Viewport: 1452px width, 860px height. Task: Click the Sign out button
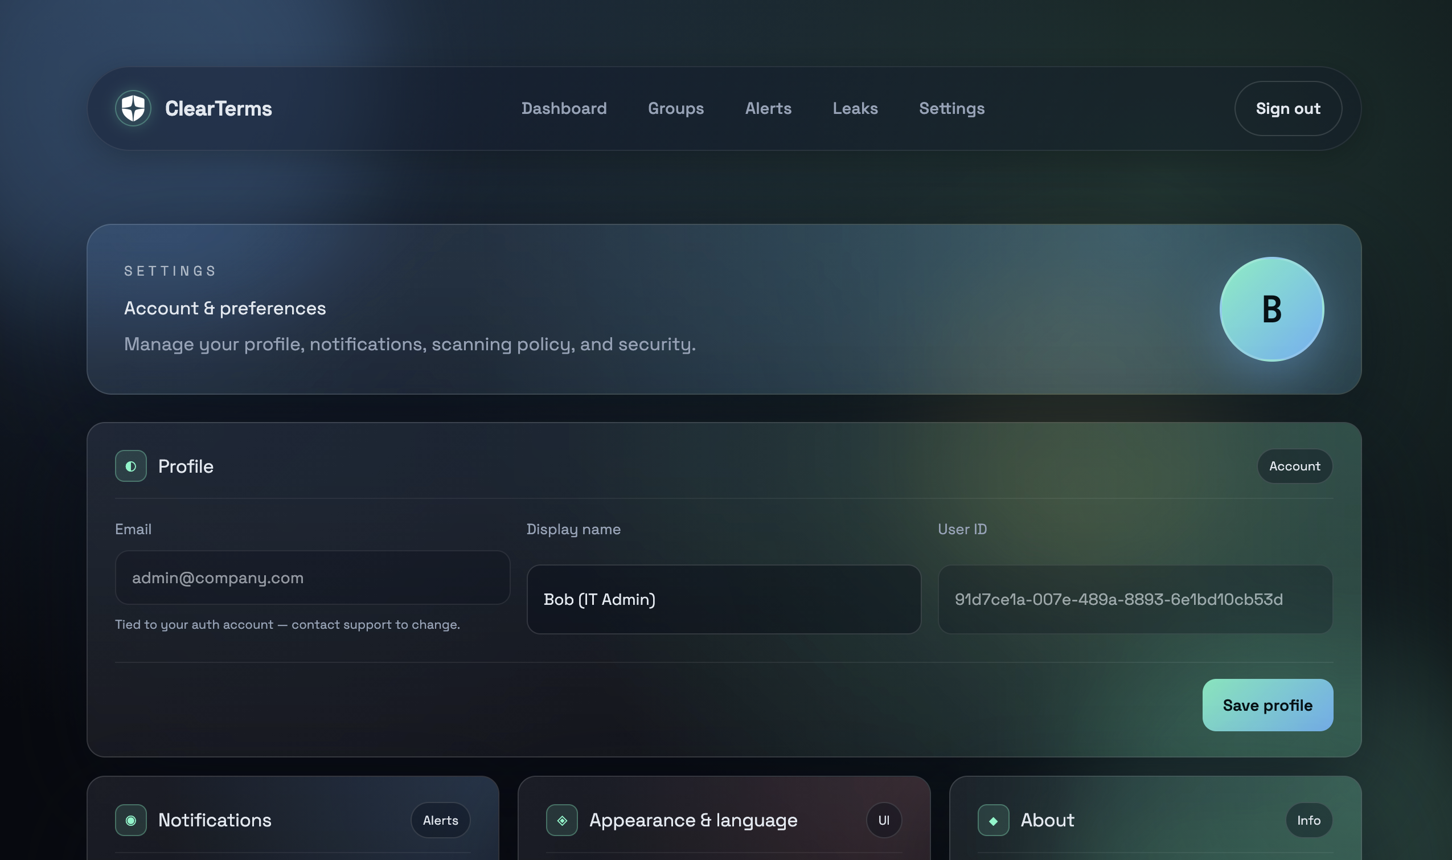tap(1288, 108)
